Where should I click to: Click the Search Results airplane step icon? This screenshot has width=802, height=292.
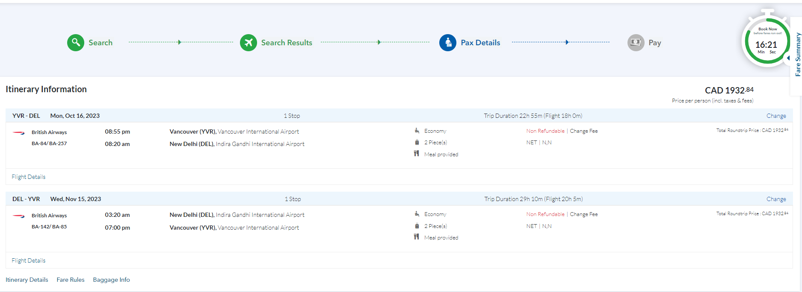click(x=248, y=43)
